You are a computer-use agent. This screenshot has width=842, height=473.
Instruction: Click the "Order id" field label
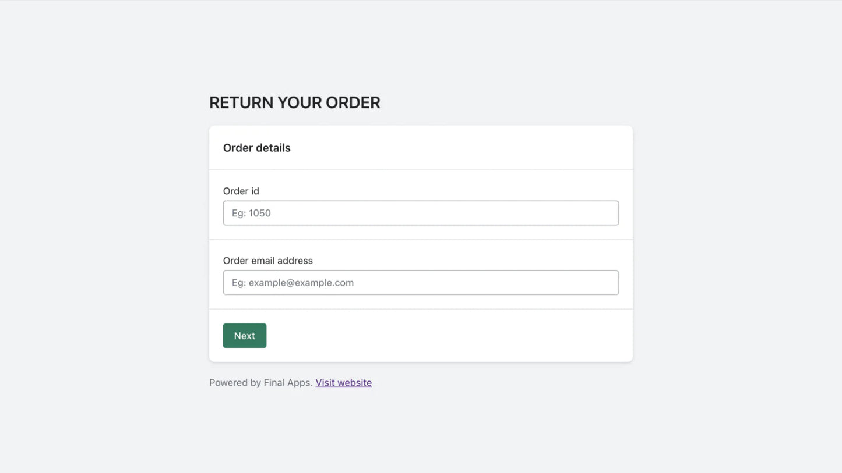click(241, 191)
